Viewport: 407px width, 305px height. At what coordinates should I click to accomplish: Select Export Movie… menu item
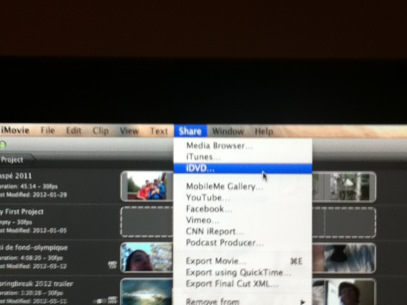(x=243, y=261)
